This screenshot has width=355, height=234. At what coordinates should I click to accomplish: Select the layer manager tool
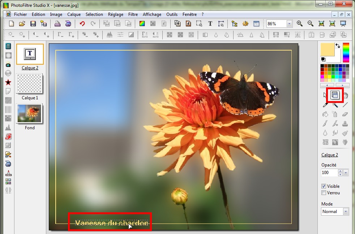(335, 95)
